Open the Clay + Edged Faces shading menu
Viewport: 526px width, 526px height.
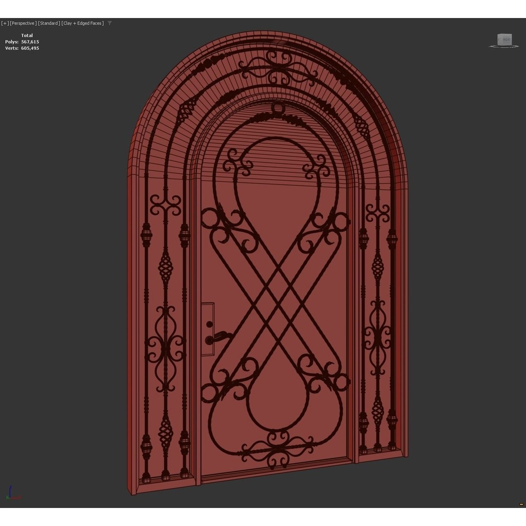tap(82, 23)
